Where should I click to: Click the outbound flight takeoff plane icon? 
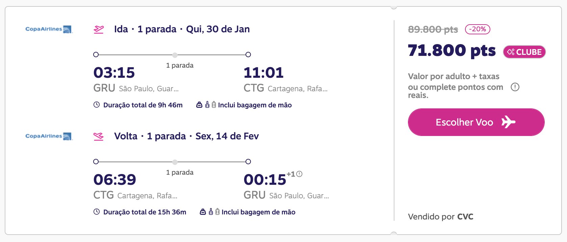[99, 30]
